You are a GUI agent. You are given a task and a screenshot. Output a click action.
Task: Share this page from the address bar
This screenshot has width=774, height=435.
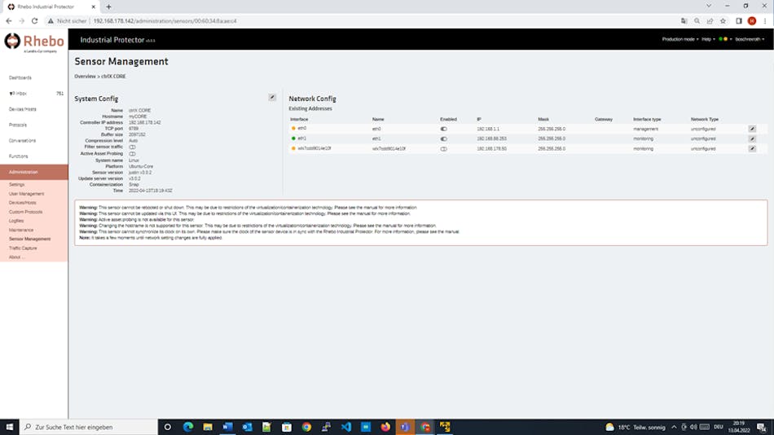[x=710, y=21]
